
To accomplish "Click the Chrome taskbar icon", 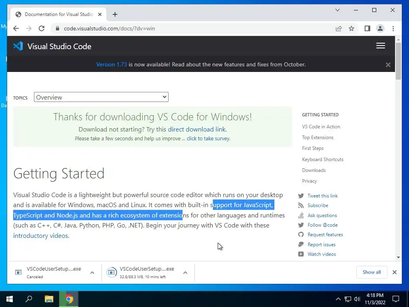I will click(69, 299).
